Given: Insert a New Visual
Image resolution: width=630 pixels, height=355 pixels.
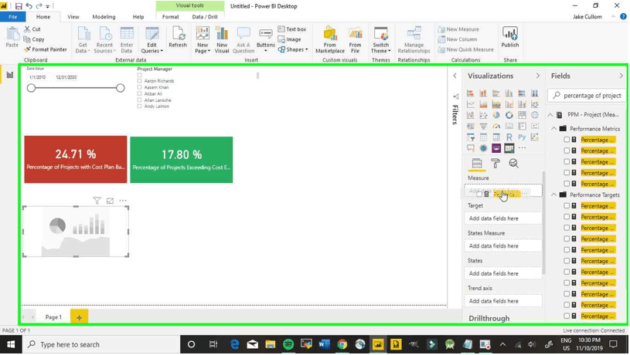Looking at the screenshot, I should 221,39.
